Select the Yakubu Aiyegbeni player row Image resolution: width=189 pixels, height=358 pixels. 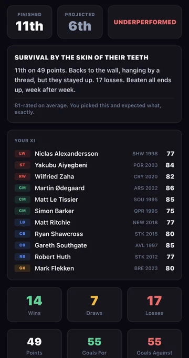[94, 165]
